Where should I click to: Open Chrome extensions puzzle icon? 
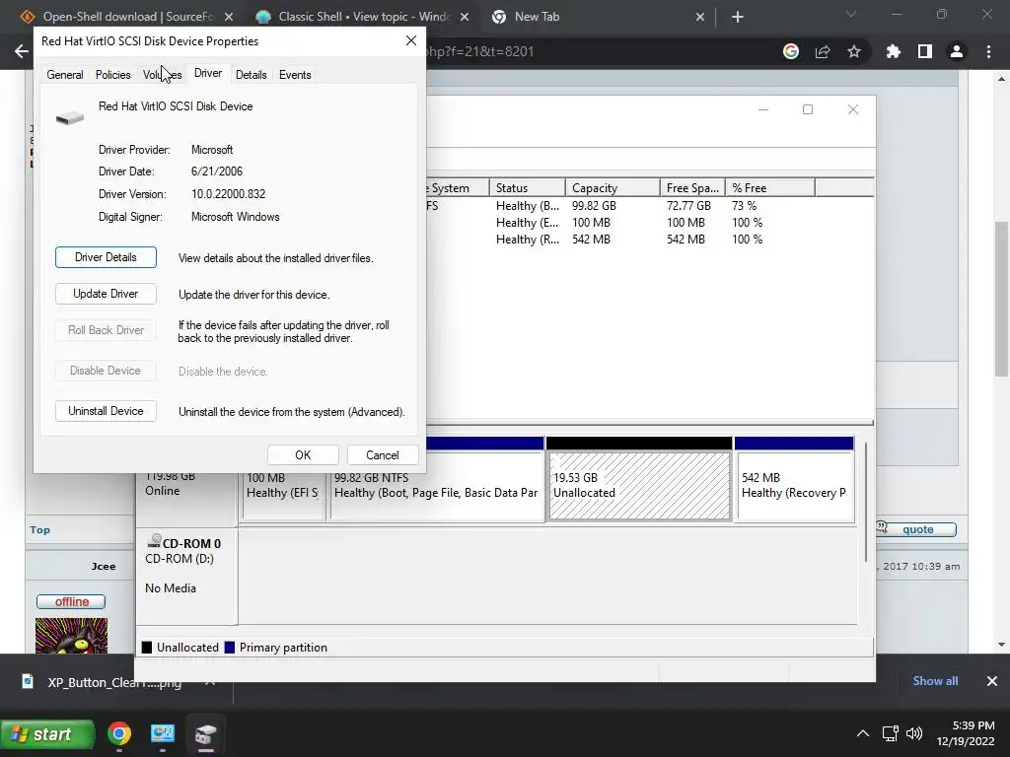(894, 51)
